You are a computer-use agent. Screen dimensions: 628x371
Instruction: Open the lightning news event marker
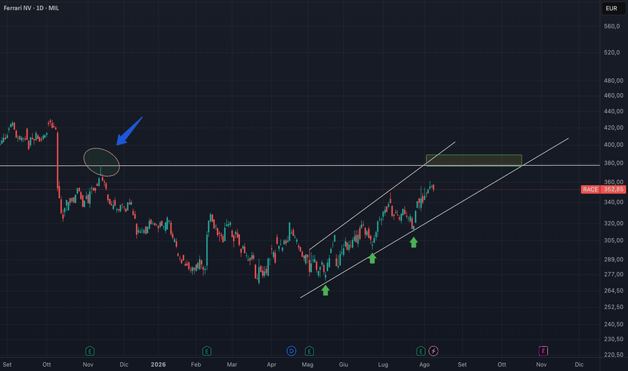pyautogui.click(x=433, y=351)
